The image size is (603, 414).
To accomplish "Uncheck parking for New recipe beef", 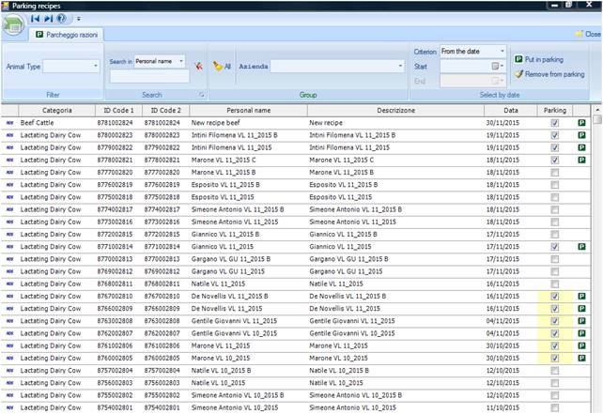I will pos(554,123).
